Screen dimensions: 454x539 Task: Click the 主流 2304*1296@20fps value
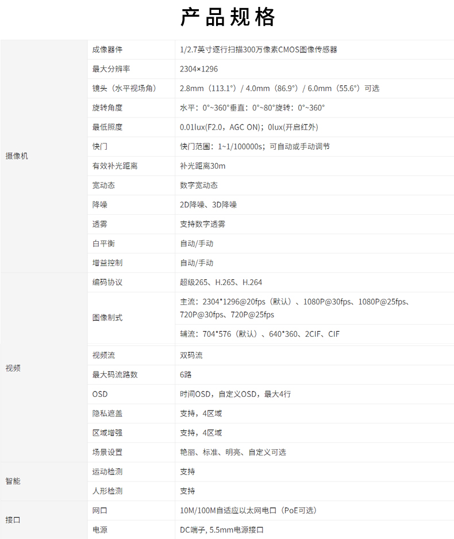295,308
